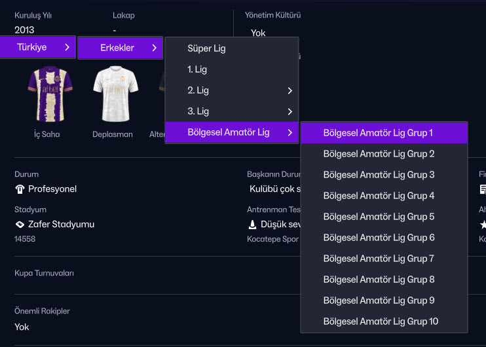The image size is (486, 347).
Task: Click the Zafer Stadyumu stadium link
Action: coord(61,224)
